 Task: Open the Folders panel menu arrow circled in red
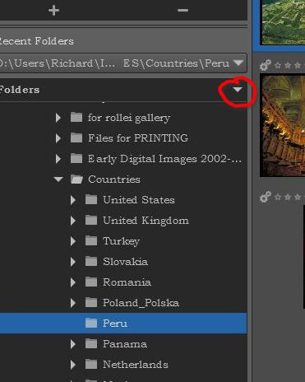tap(238, 90)
